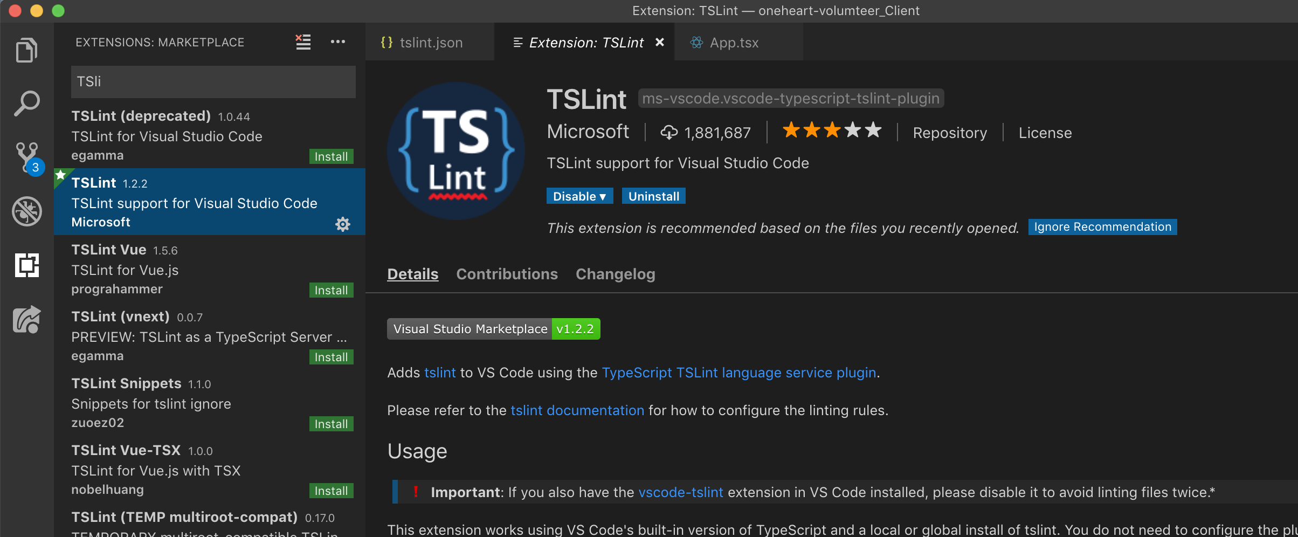Image resolution: width=1298 pixels, height=537 pixels.
Task: Install TSLint Vue extension
Action: click(332, 290)
